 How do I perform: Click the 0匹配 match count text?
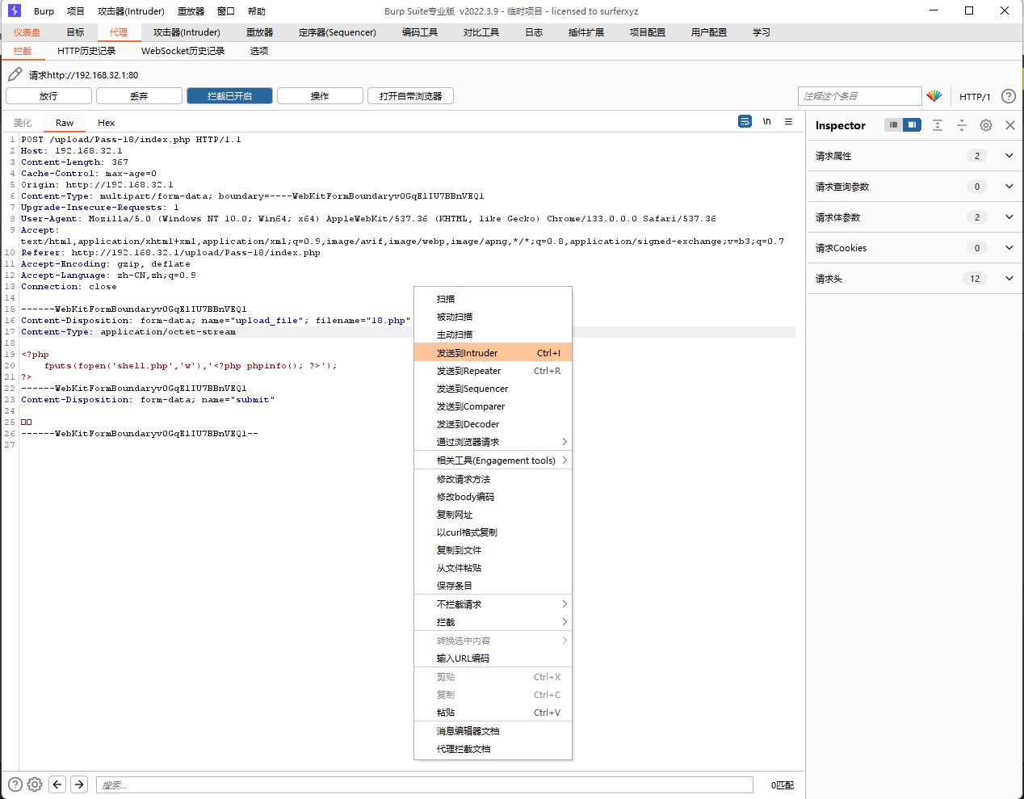782,785
